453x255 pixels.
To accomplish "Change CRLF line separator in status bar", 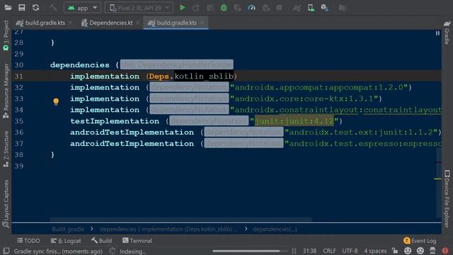I will [329, 251].
